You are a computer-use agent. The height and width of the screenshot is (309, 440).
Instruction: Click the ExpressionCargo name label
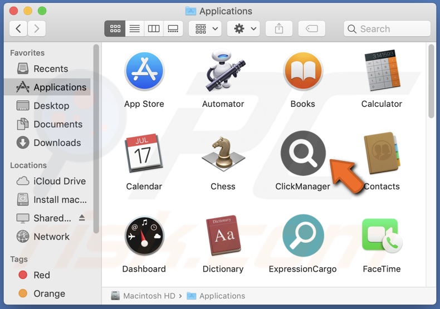pyautogui.click(x=303, y=269)
